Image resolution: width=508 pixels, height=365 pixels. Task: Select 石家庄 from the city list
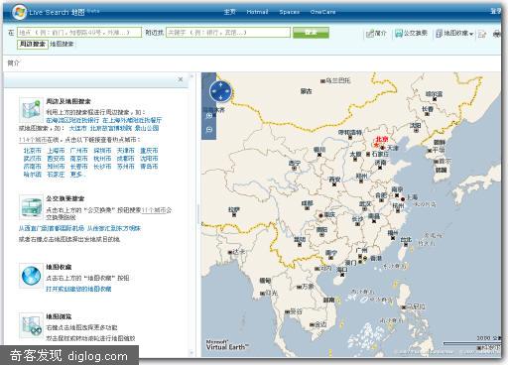click(56, 175)
